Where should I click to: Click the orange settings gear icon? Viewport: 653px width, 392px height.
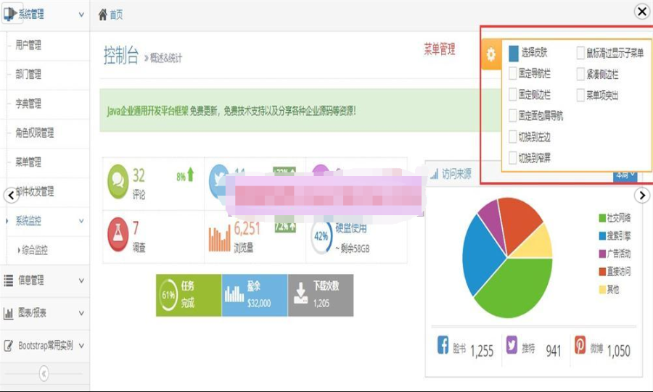(x=491, y=54)
